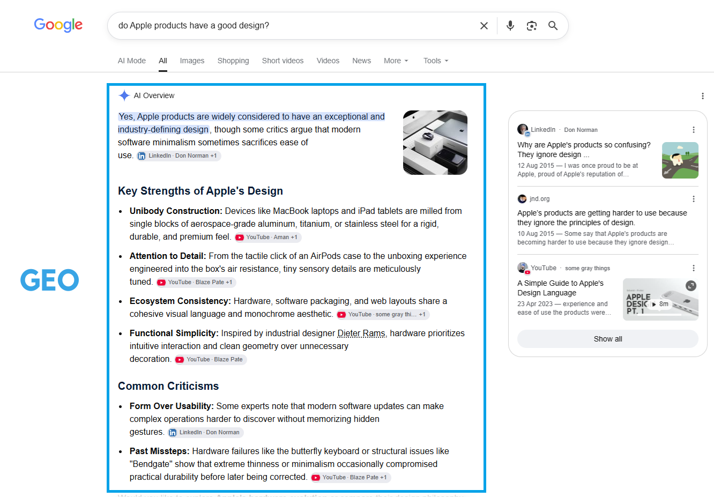Open 'Why are Apple's products so confusing?' article
The image size is (714, 497).
click(584, 150)
